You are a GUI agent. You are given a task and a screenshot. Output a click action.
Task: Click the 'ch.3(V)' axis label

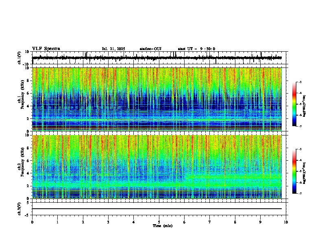click(x=20, y=209)
